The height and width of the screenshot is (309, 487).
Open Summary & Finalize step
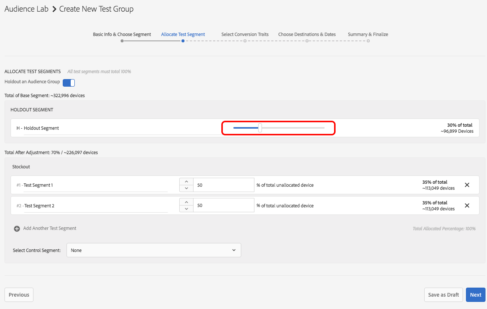click(x=368, y=34)
